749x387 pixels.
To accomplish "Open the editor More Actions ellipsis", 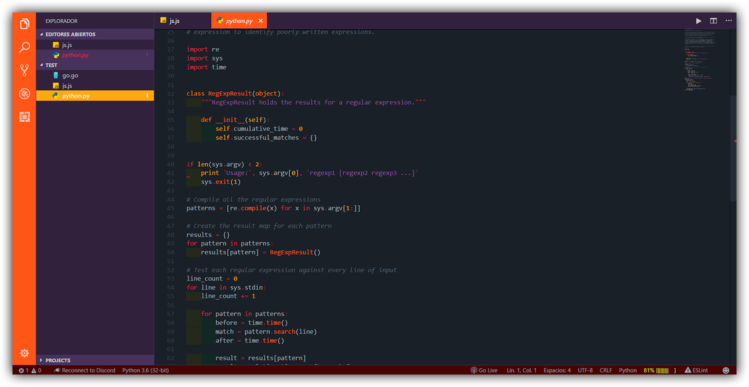I will (x=729, y=20).
